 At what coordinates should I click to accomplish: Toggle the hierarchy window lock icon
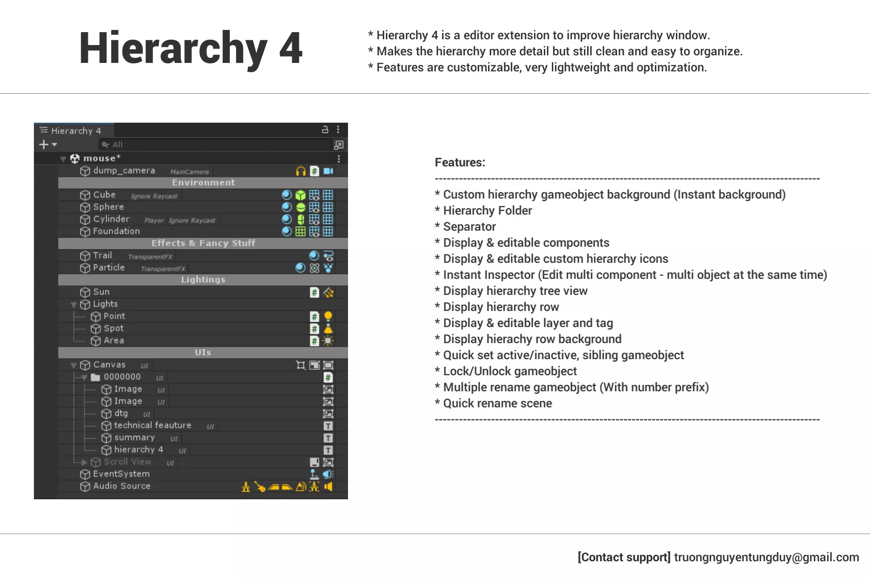tap(325, 129)
